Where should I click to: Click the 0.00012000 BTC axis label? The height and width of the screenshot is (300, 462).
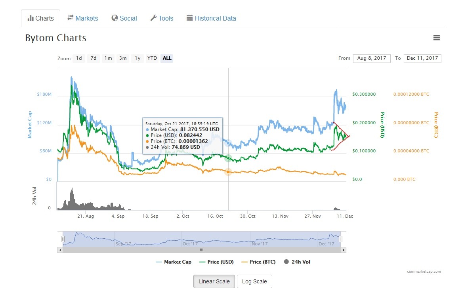411,94
